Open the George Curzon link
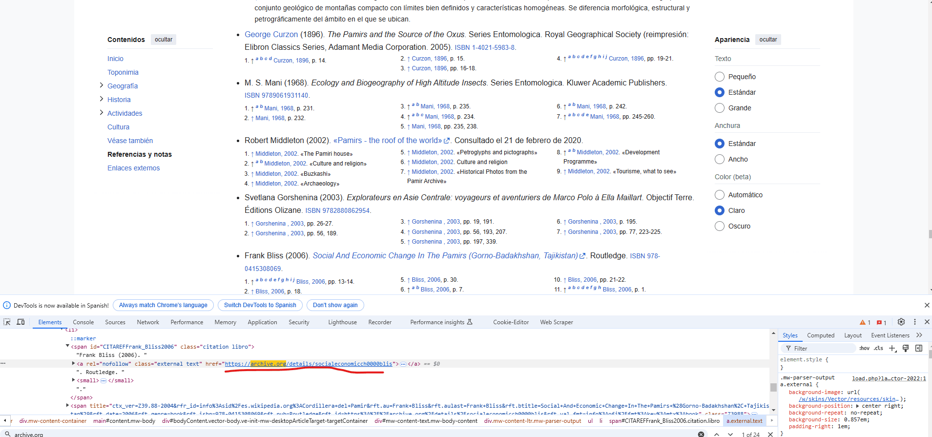 tap(271, 35)
